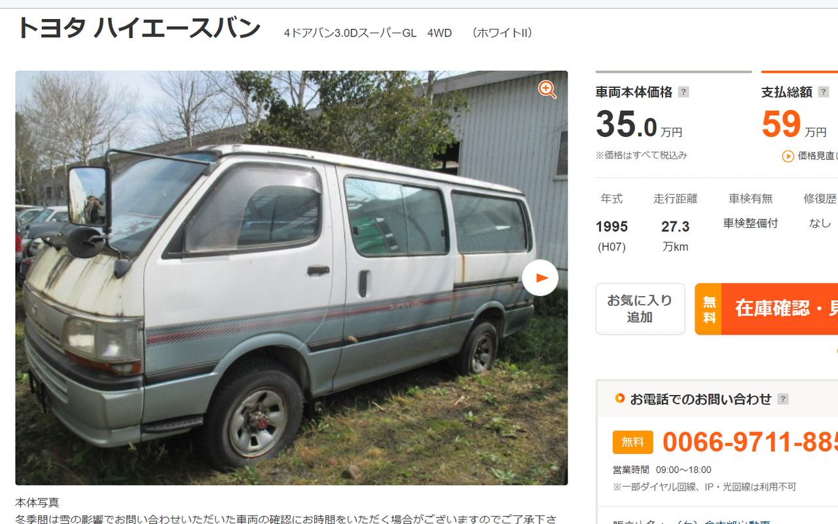Screen dimensions: 838x524
Task: Select the 支払総額 price heading
Action: (787, 92)
